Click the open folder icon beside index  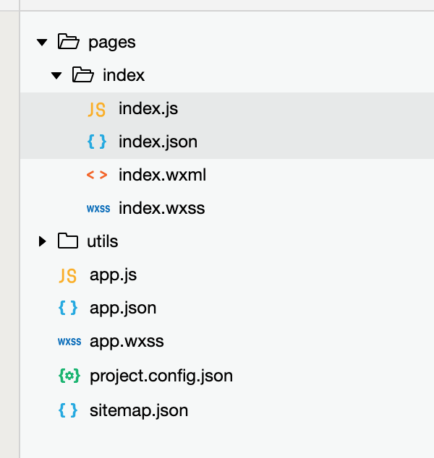pos(83,74)
